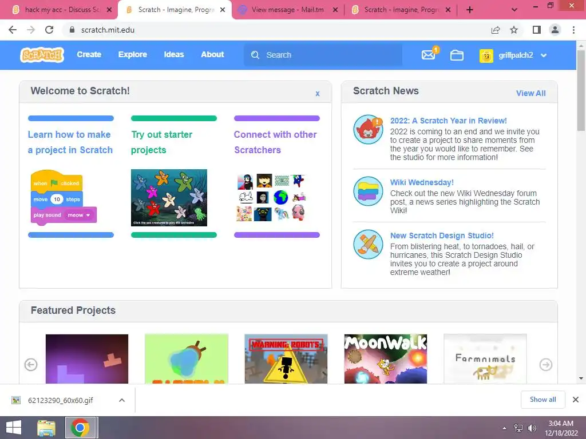Open the tab search chevron

pyautogui.click(x=514, y=10)
